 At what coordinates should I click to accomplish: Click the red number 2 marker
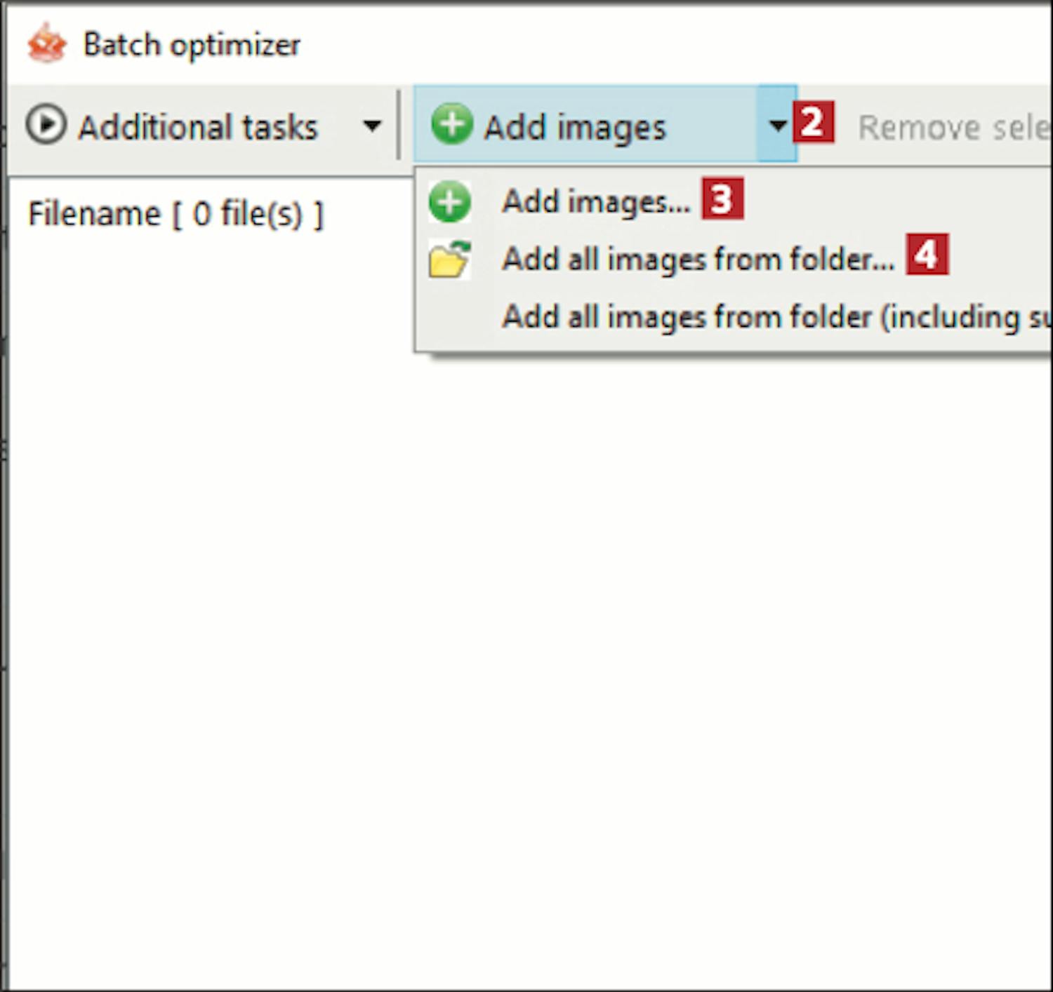(814, 123)
